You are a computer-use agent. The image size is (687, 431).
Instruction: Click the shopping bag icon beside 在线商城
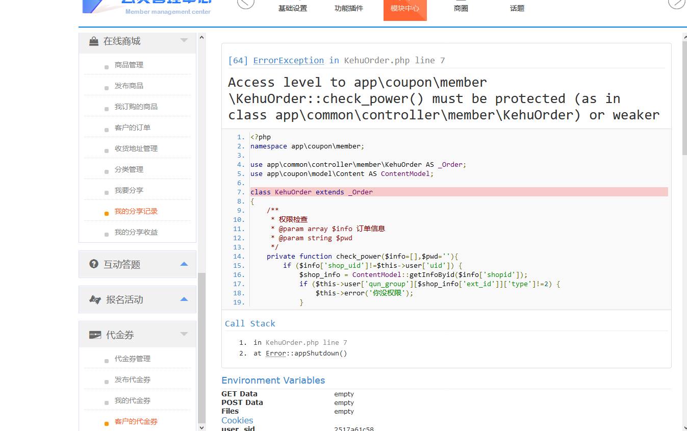point(94,41)
